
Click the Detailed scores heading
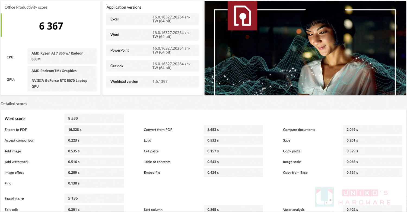tap(14, 104)
